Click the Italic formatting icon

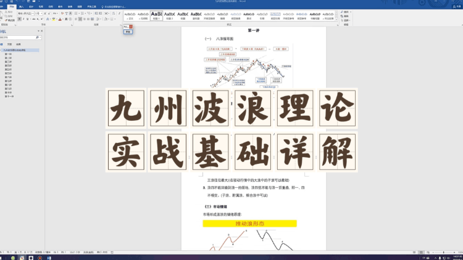[23, 19]
